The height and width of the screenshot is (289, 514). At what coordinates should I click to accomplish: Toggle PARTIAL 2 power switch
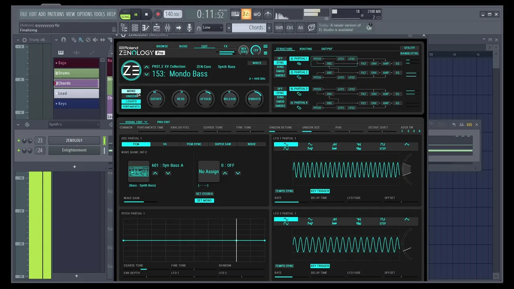tap(292, 72)
